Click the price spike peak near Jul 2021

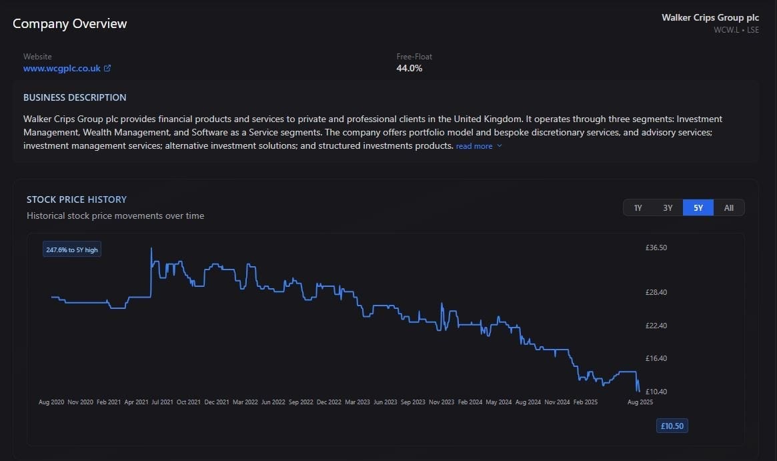[151, 248]
